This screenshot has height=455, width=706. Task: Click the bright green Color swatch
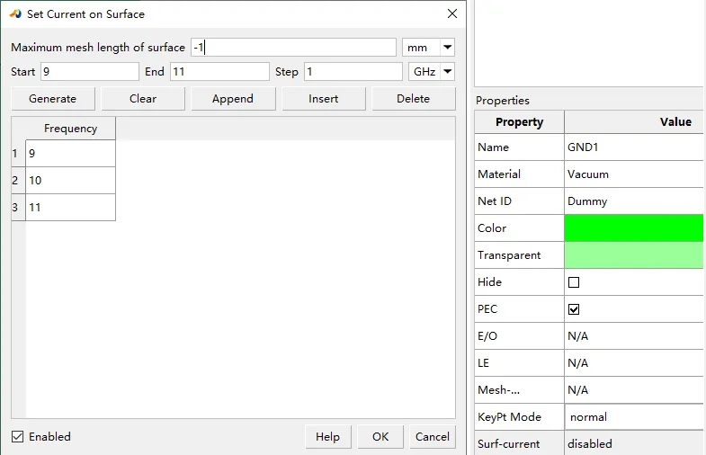click(x=634, y=228)
